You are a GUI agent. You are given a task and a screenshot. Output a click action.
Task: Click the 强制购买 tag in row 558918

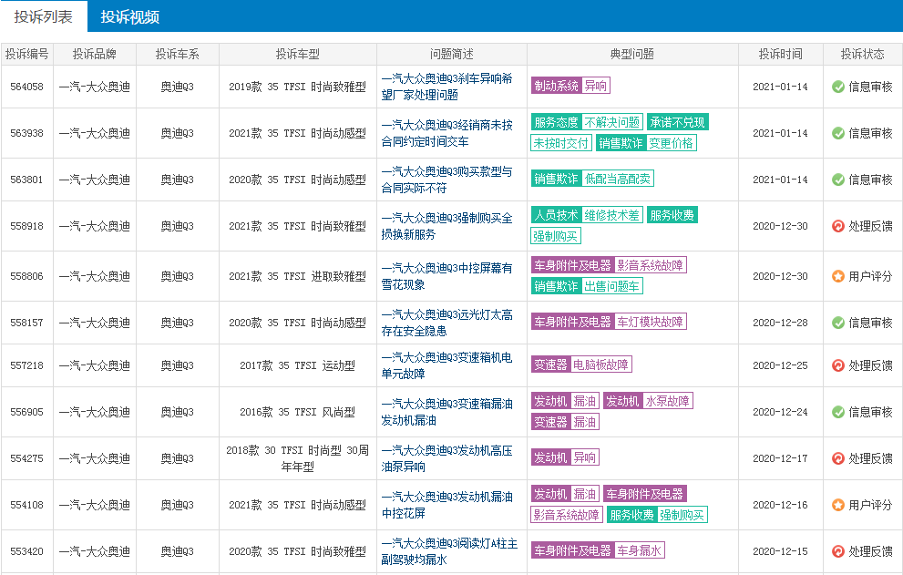coord(556,236)
